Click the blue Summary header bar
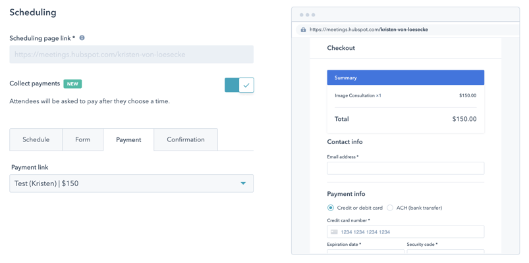This screenshot has height=263, width=529. pos(406,78)
